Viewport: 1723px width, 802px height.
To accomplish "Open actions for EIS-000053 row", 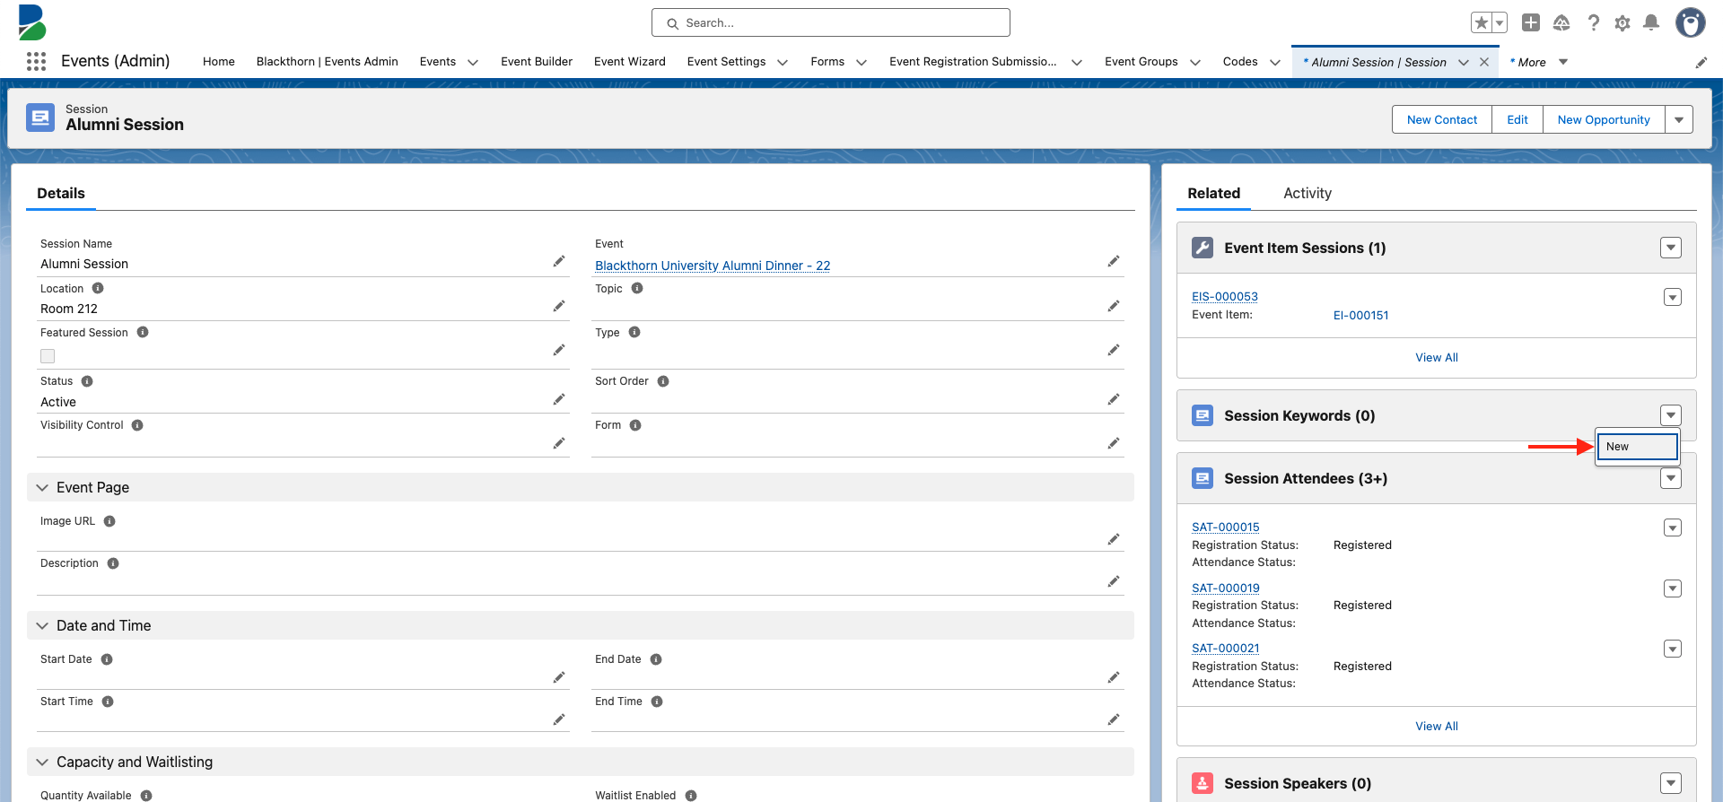I will point(1673,297).
